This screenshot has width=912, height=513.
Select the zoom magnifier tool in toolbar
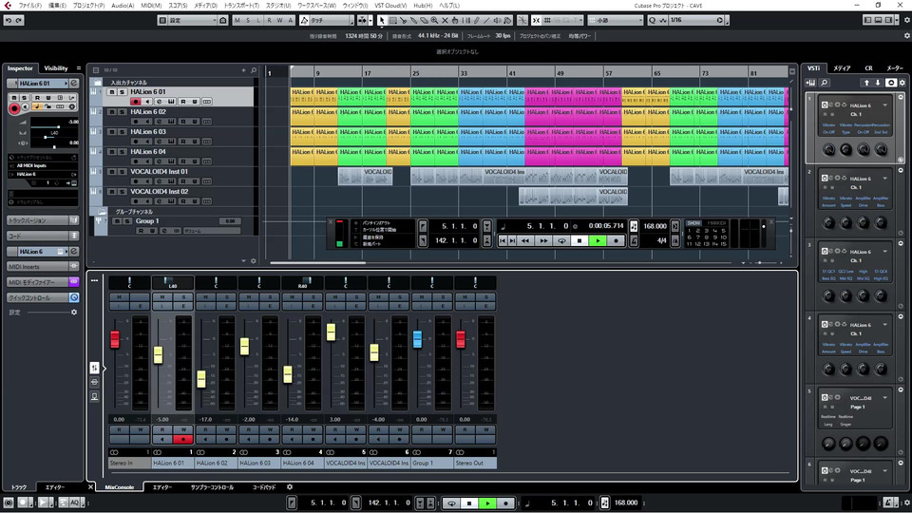[x=434, y=20]
